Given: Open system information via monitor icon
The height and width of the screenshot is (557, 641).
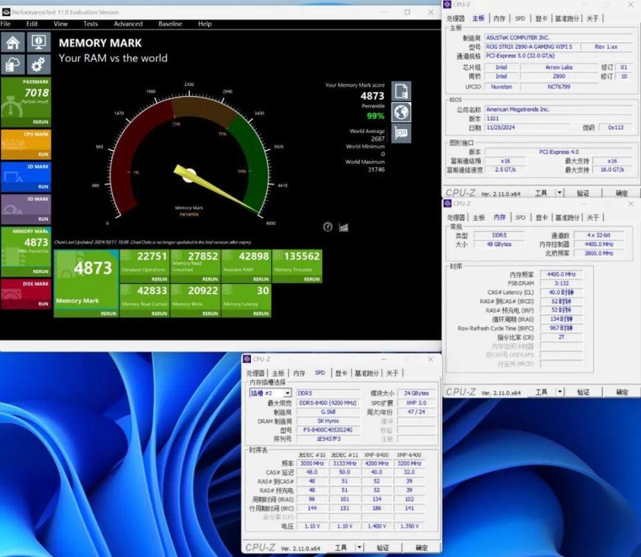Looking at the screenshot, I should coord(38,41).
